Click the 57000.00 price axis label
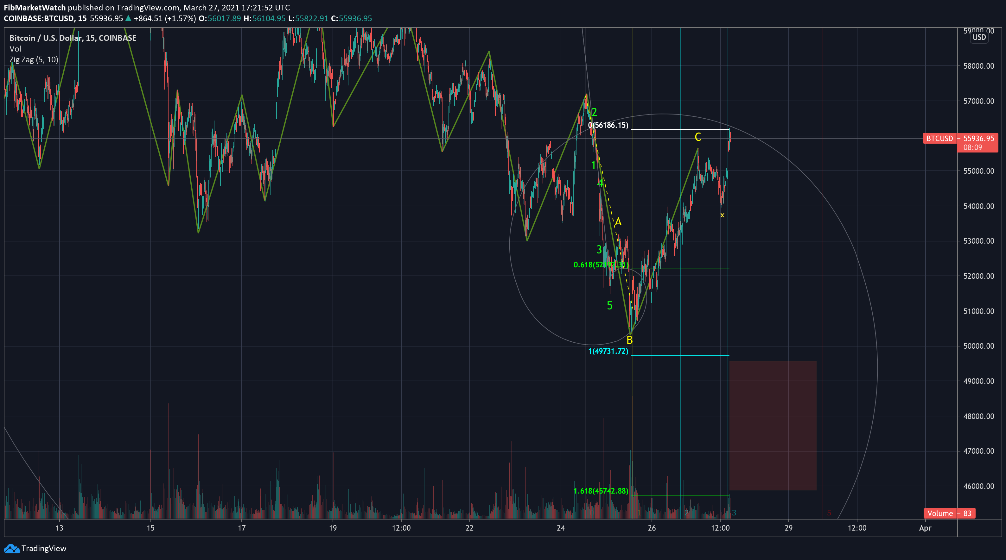The width and height of the screenshot is (1006, 560). coord(979,101)
